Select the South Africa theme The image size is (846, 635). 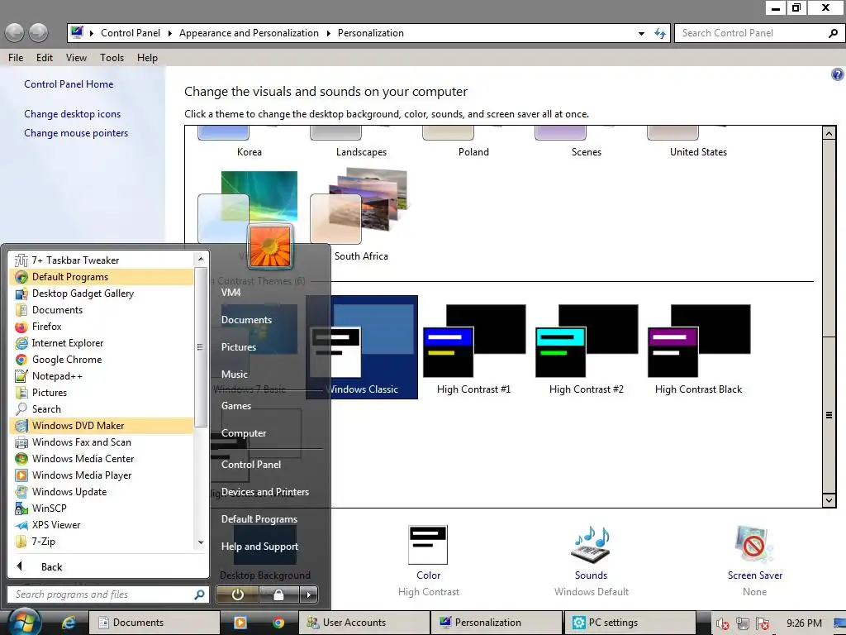tap(361, 215)
